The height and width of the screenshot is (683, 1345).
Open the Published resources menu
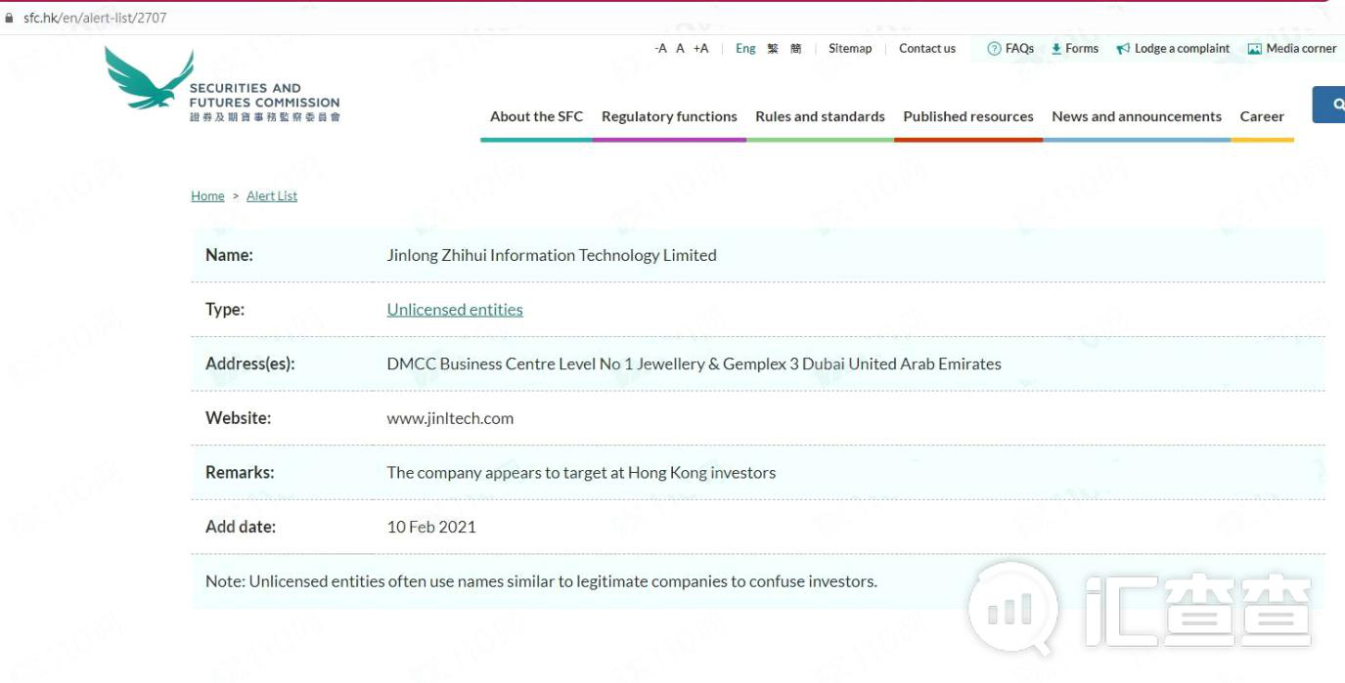tap(968, 116)
